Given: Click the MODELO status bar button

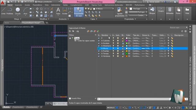Looking at the screenshot, I should point(111,108).
